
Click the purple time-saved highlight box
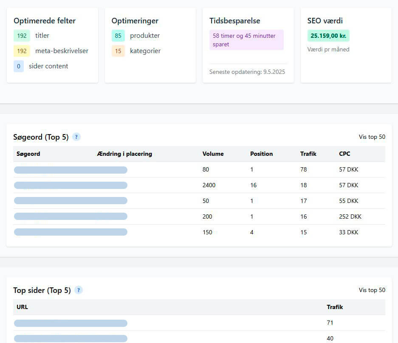(x=246, y=39)
